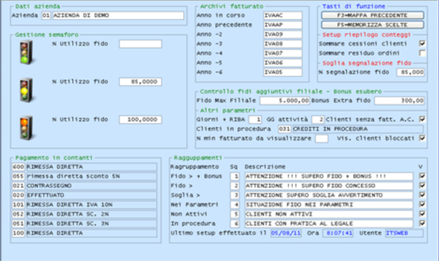Click the yellow traffic light icon
This screenshot has height=261, width=439.
27,90
